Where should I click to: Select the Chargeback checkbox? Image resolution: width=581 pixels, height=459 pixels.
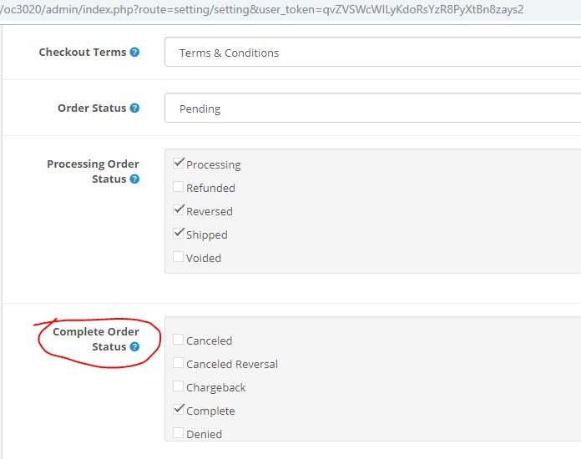click(x=179, y=386)
